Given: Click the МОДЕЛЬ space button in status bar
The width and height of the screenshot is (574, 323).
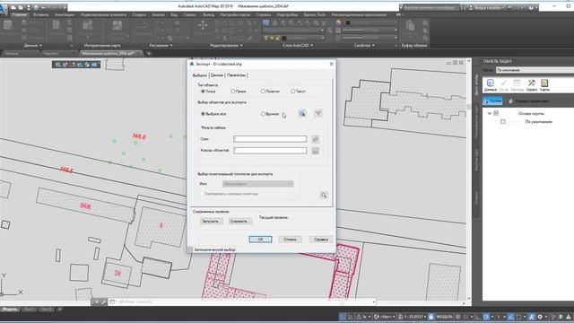Looking at the screenshot, I should (x=445, y=317).
